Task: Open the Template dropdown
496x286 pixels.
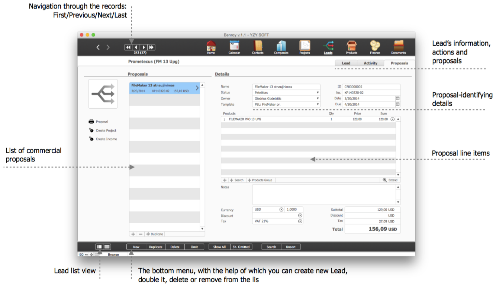Action: (318, 104)
